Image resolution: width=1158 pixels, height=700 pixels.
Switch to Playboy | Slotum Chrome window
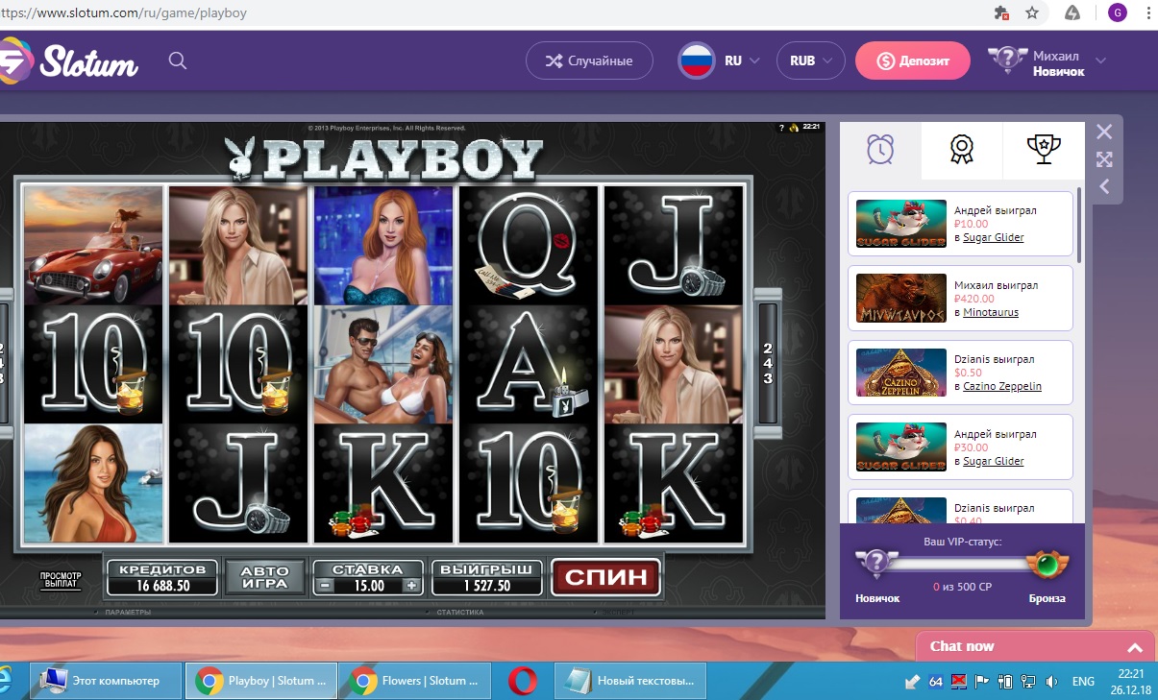tap(260, 681)
